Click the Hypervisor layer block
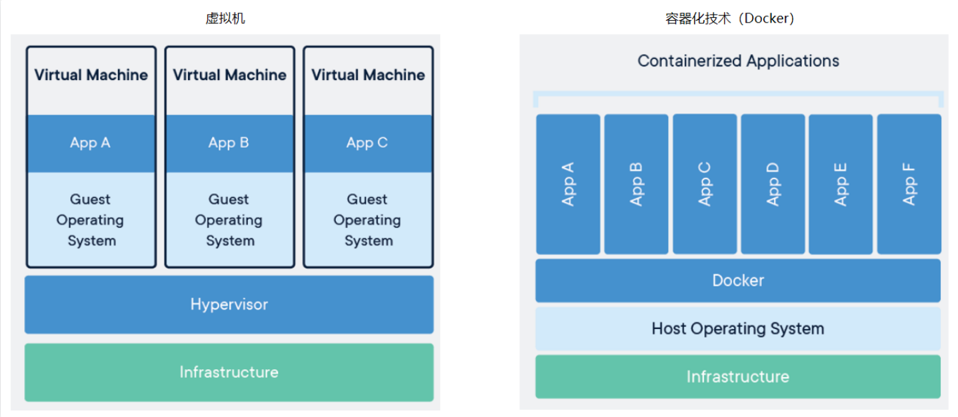958x417 pixels. point(229,304)
